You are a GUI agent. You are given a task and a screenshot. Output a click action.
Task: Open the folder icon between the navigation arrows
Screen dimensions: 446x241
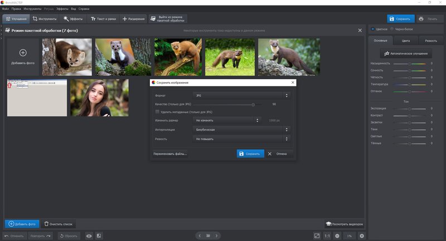point(208,235)
